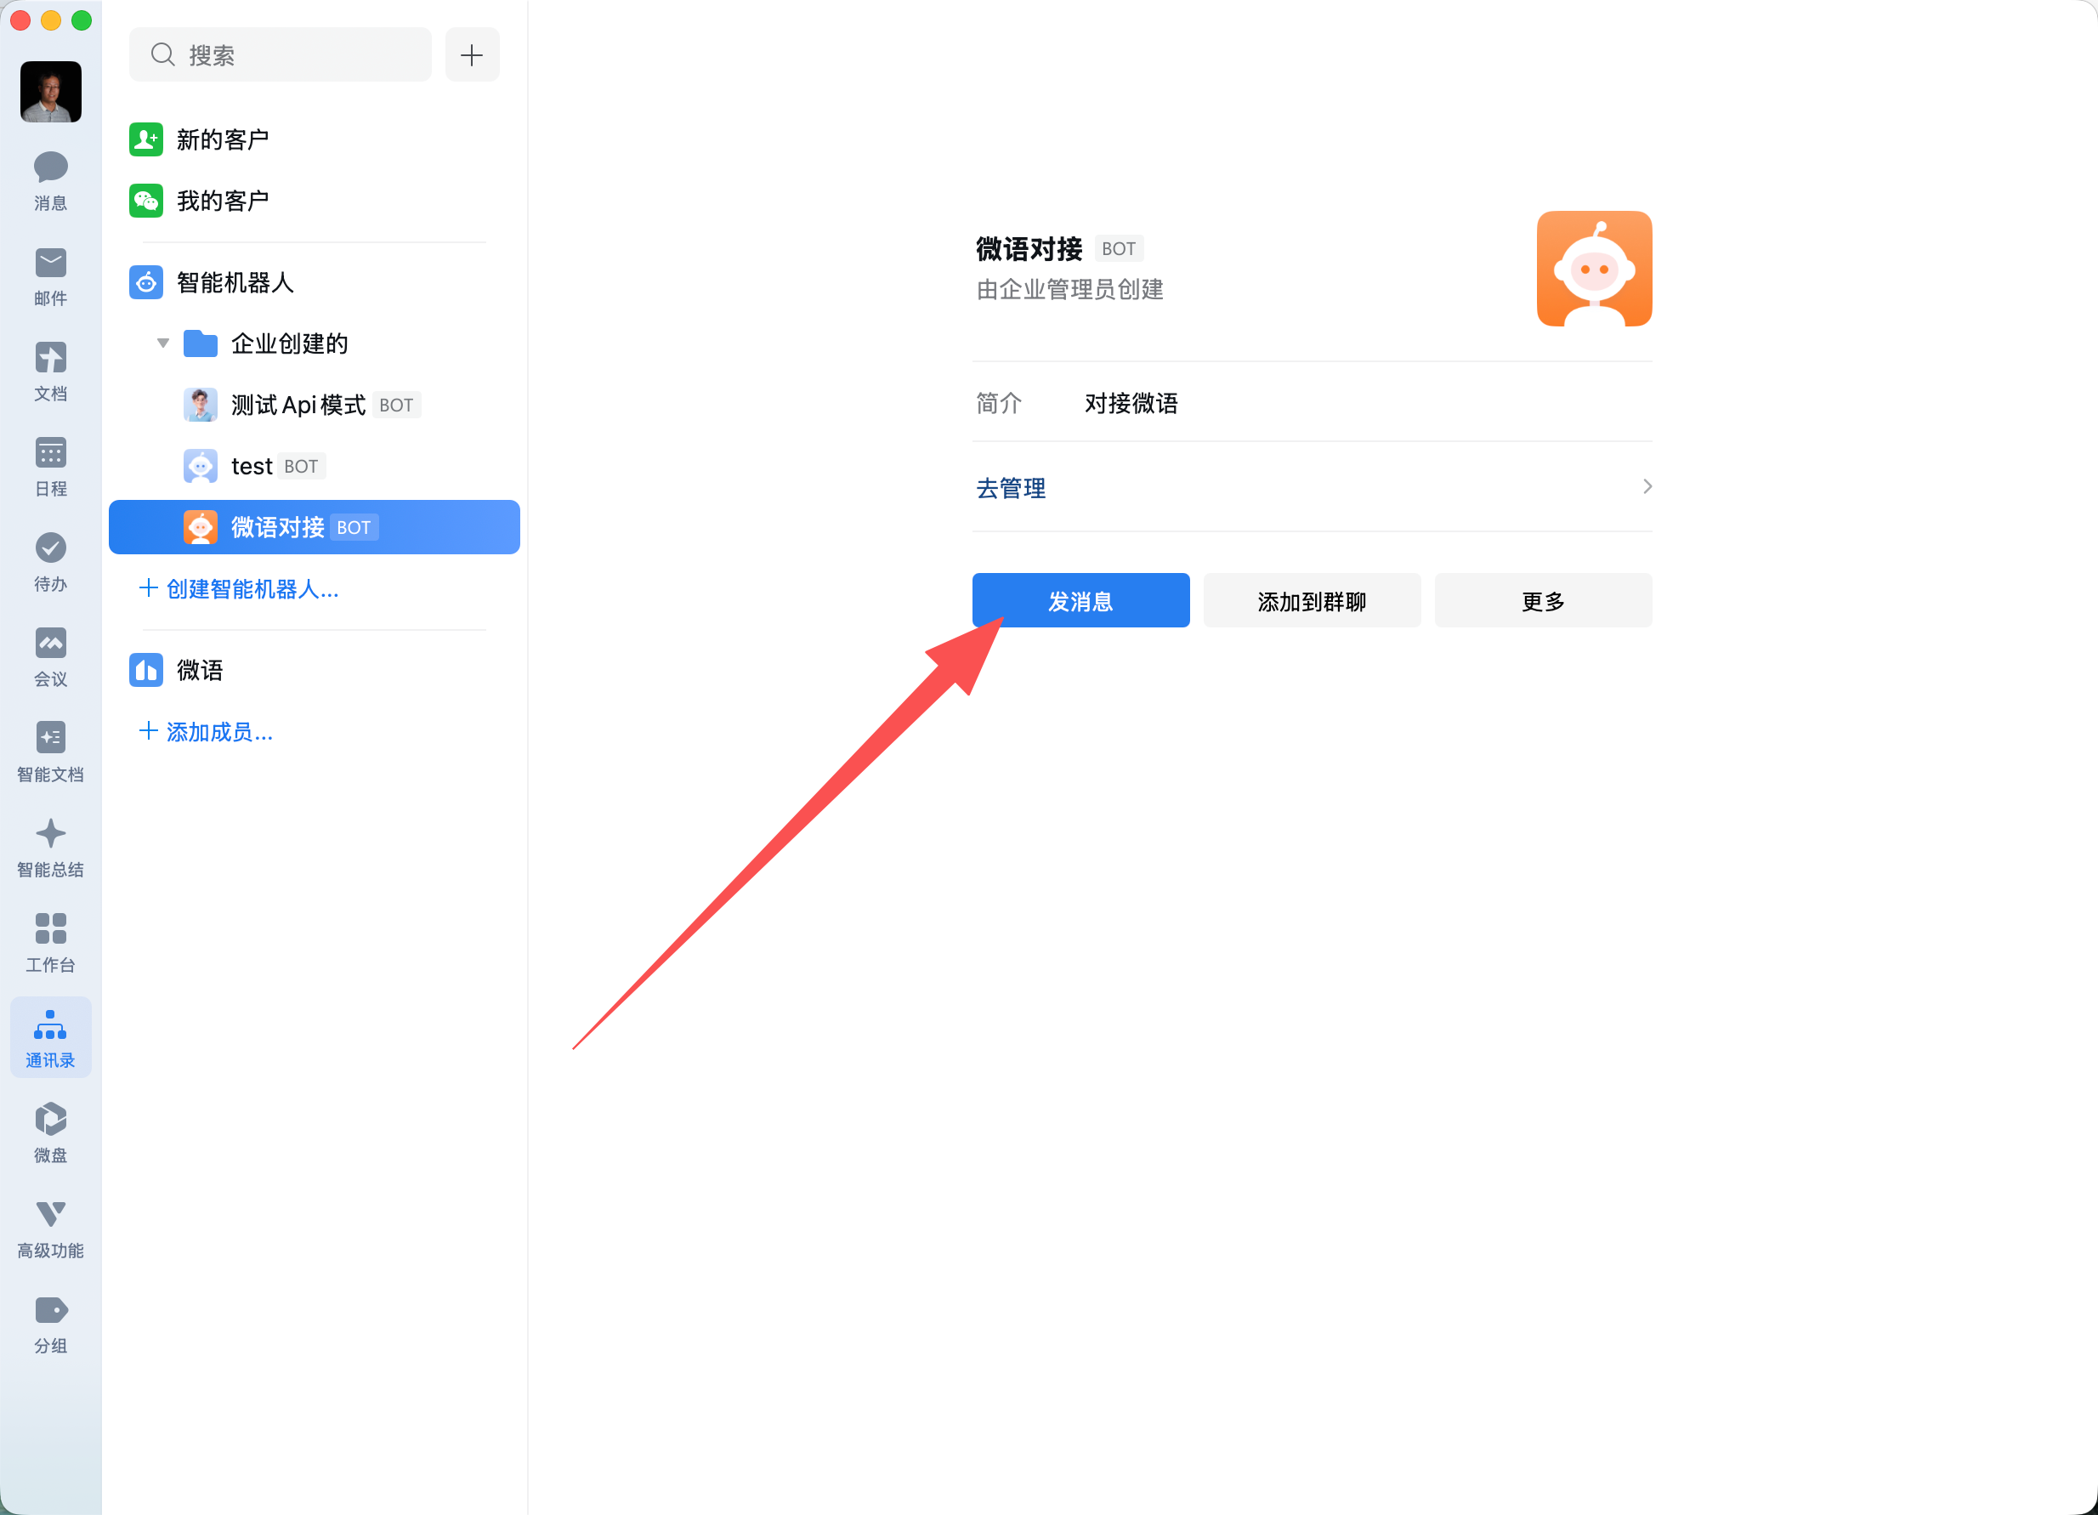Select the test bot entry
The image size is (2098, 1515).
(315, 466)
